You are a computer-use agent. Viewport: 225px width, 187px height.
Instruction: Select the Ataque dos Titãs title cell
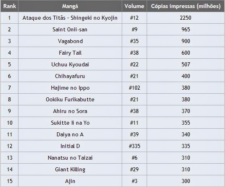click(70, 18)
